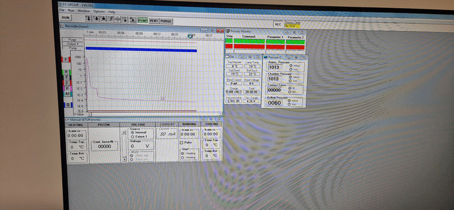Click the vertical voltage slider track
The width and height of the screenshot is (454, 210).
[x=124, y=145]
